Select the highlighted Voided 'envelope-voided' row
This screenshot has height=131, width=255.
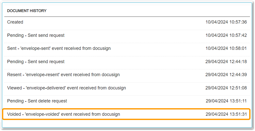(x=126, y=114)
